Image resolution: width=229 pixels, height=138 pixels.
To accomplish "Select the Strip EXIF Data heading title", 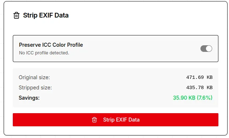I will pyautogui.click(x=46, y=15).
